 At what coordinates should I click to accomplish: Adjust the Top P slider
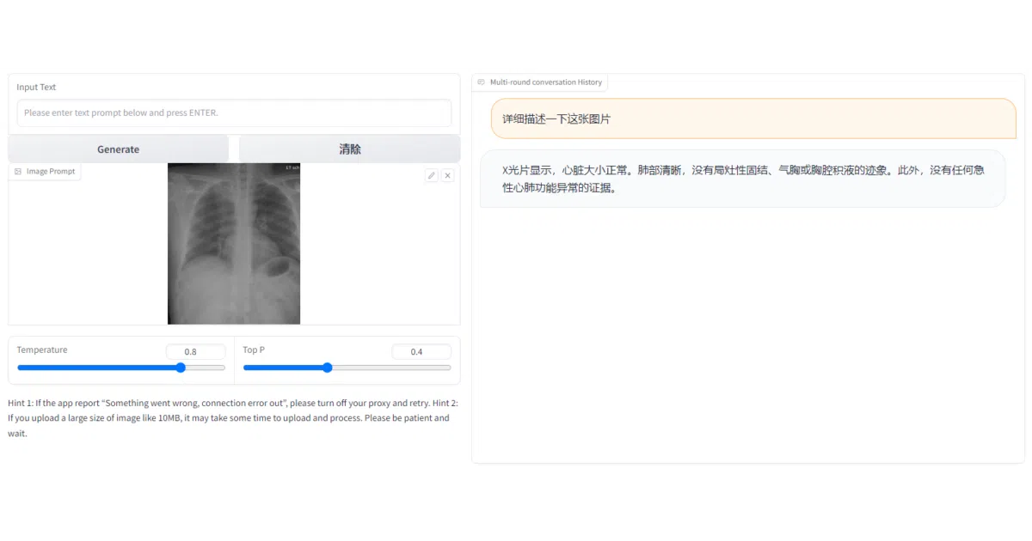[347, 368]
